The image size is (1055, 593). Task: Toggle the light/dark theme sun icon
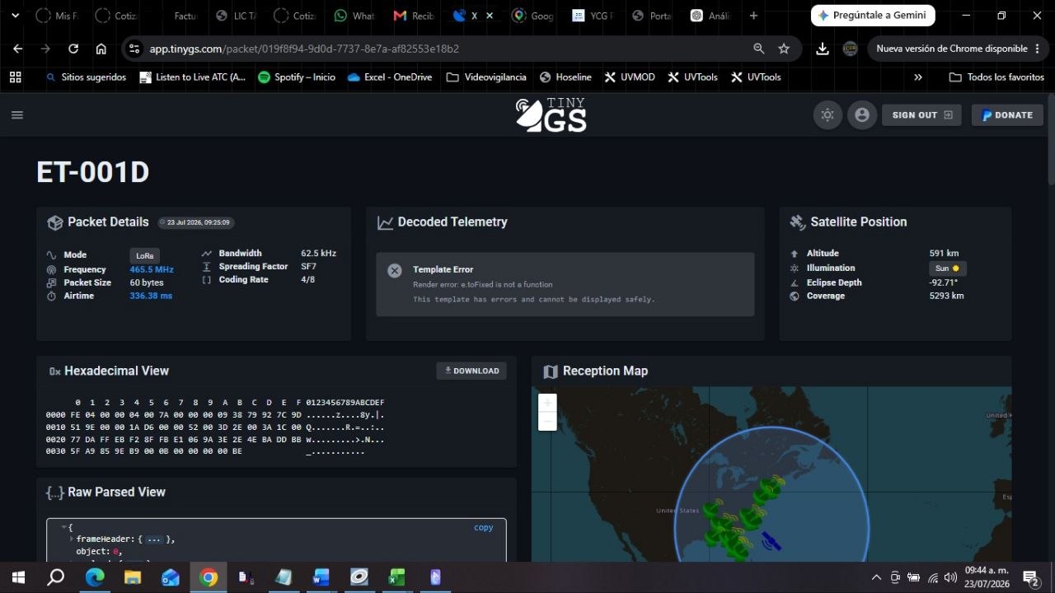[828, 115]
